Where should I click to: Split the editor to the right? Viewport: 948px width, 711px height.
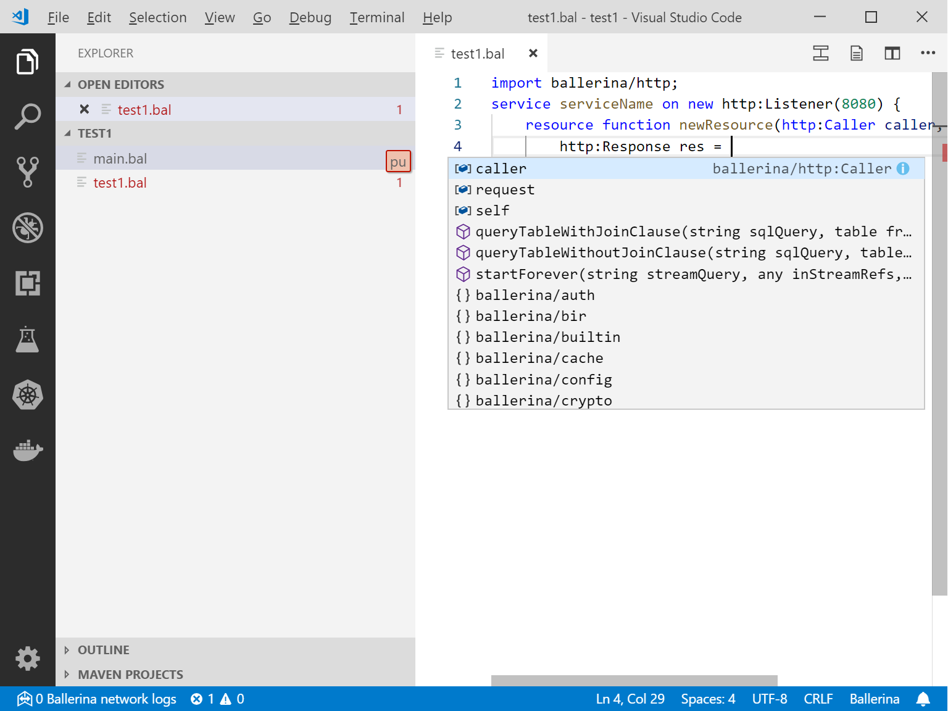point(892,54)
